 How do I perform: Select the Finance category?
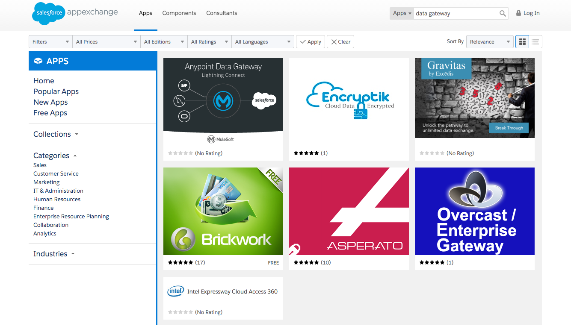pos(44,208)
